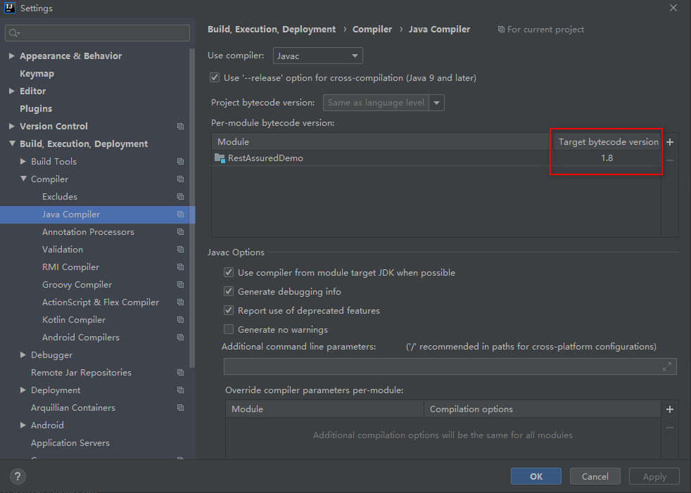Open the Use compiler Javac dropdown
This screenshot has height=493, width=691.
[x=318, y=56]
